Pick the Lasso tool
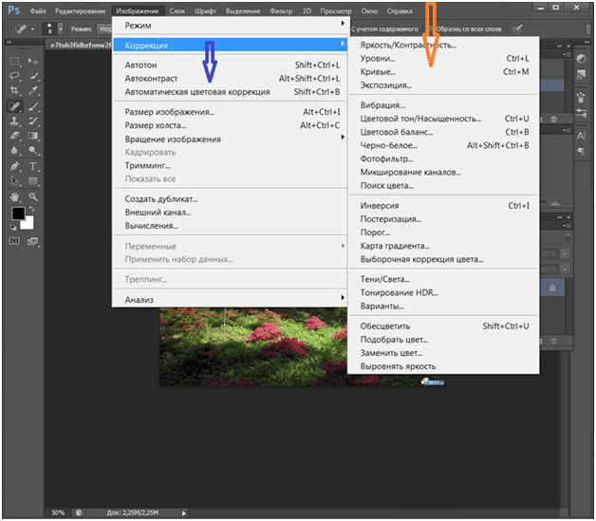 [x=15, y=74]
